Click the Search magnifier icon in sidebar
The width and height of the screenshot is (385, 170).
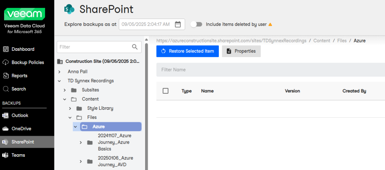click(6, 89)
